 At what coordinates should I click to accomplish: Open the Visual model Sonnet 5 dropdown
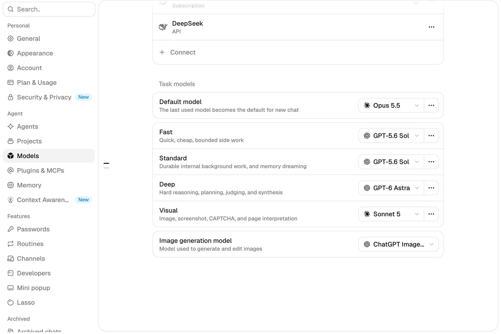tap(391, 214)
